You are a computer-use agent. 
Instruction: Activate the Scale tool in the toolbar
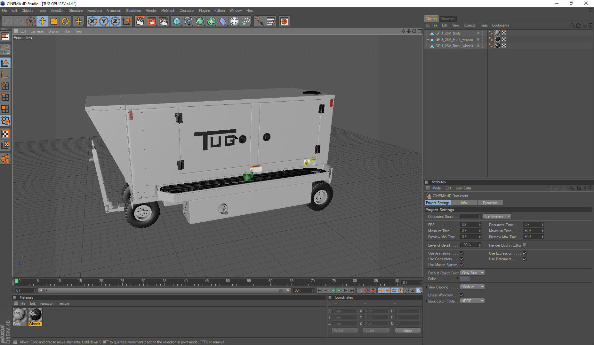pyautogui.click(x=54, y=21)
